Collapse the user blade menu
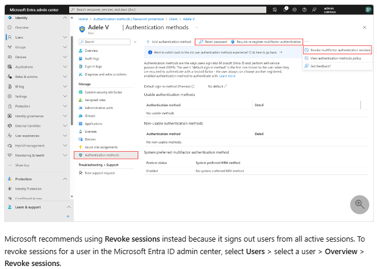The width and height of the screenshot is (377, 269). click(135, 42)
